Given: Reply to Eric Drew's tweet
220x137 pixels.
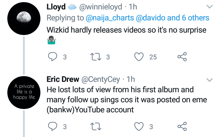Looking at the screenshot, I should (x=53, y=126).
